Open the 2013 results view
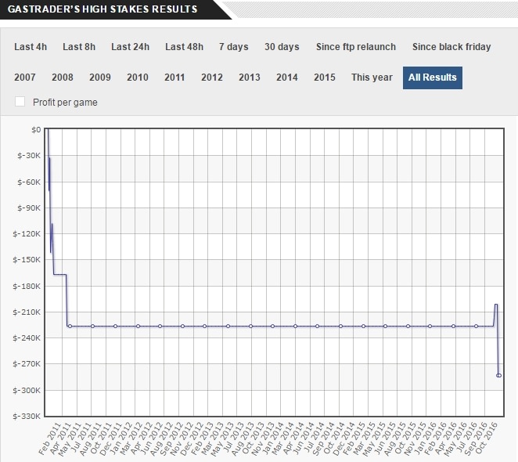518x462 pixels. coord(250,78)
